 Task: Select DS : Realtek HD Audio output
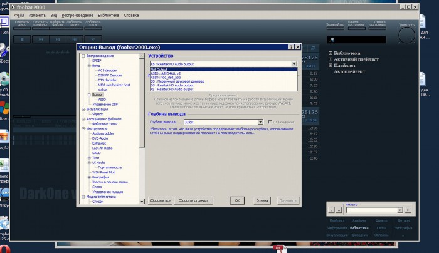point(223,85)
